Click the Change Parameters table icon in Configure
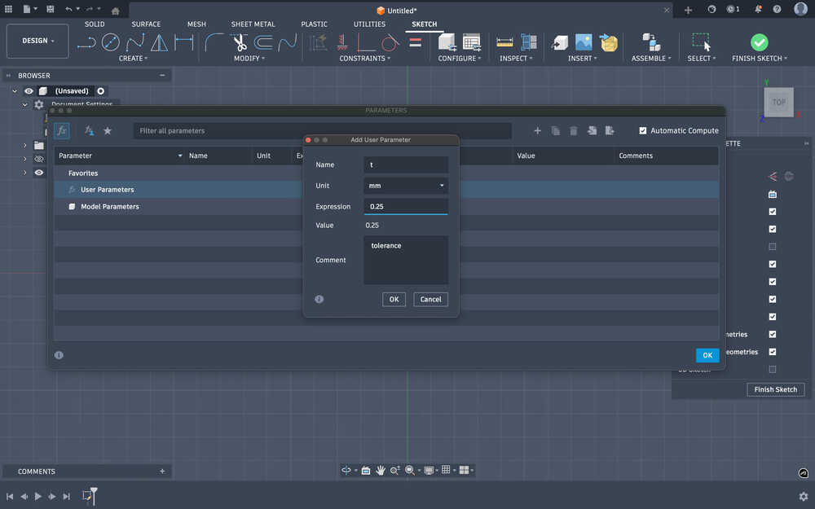The image size is (815, 509). pyautogui.click(x=471, y=42)
